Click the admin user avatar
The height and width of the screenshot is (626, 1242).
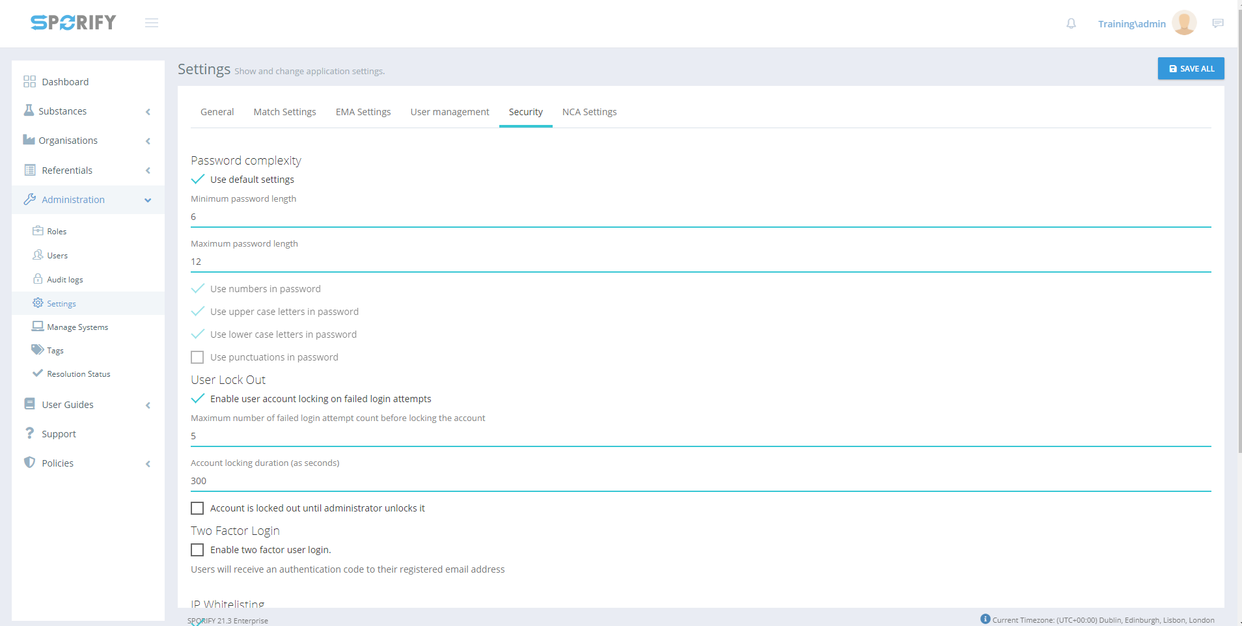click(1183, 23)
